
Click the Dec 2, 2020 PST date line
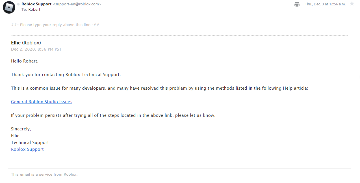[36, 49]
